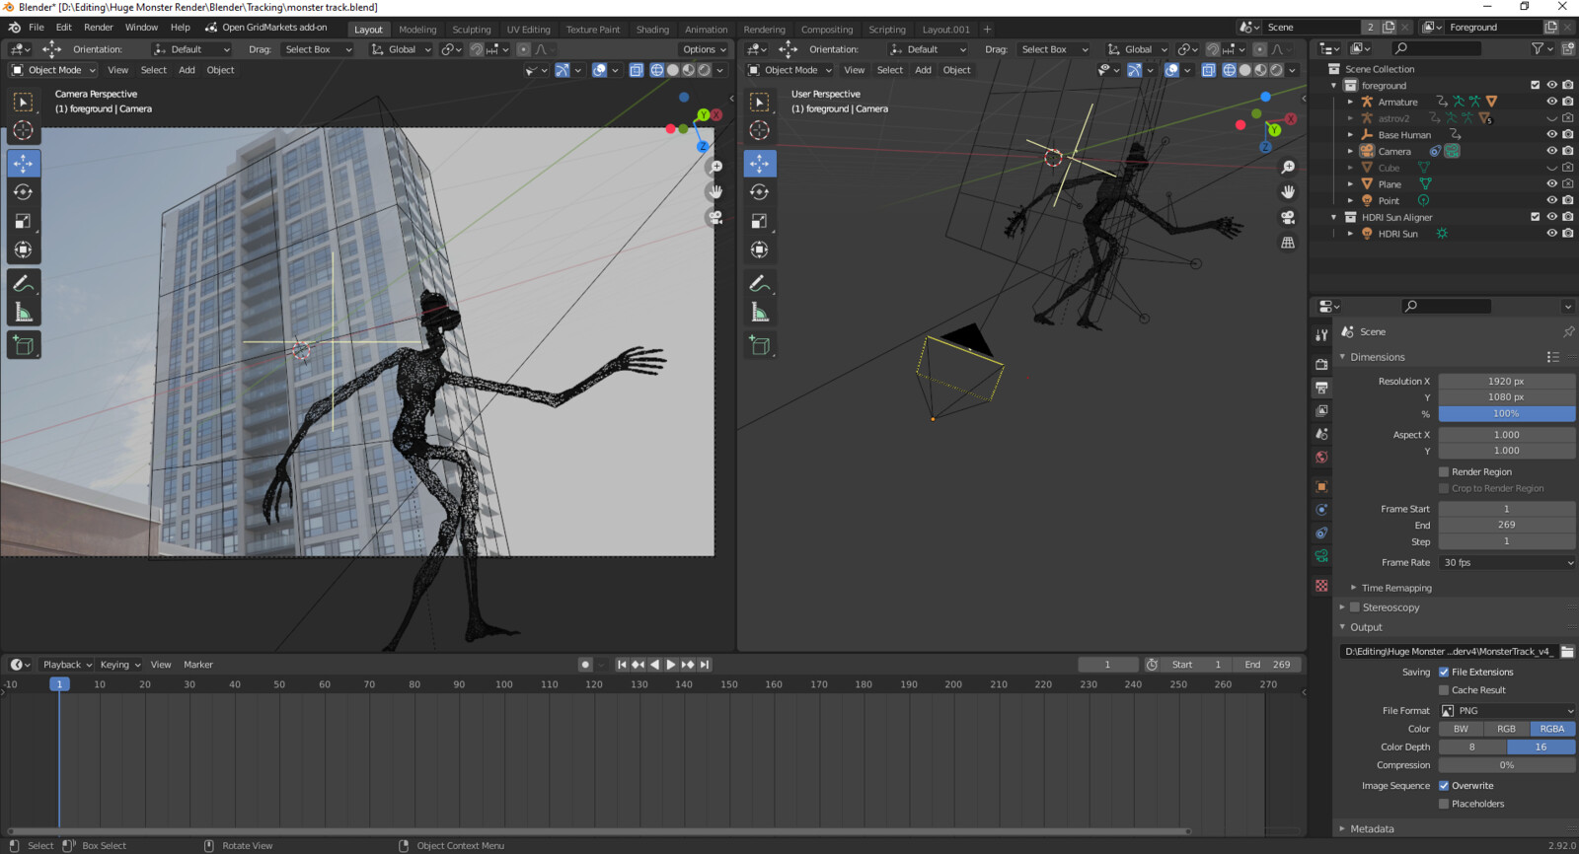Click the resolution percentage slider
Image resolution: width=1579 pixels, height=854 pixels.
point(1506,413)
